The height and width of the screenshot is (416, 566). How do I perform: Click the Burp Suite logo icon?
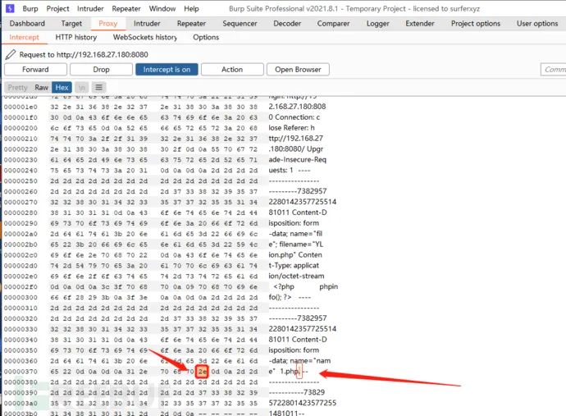pyautogui.click(x=10, y=8)
